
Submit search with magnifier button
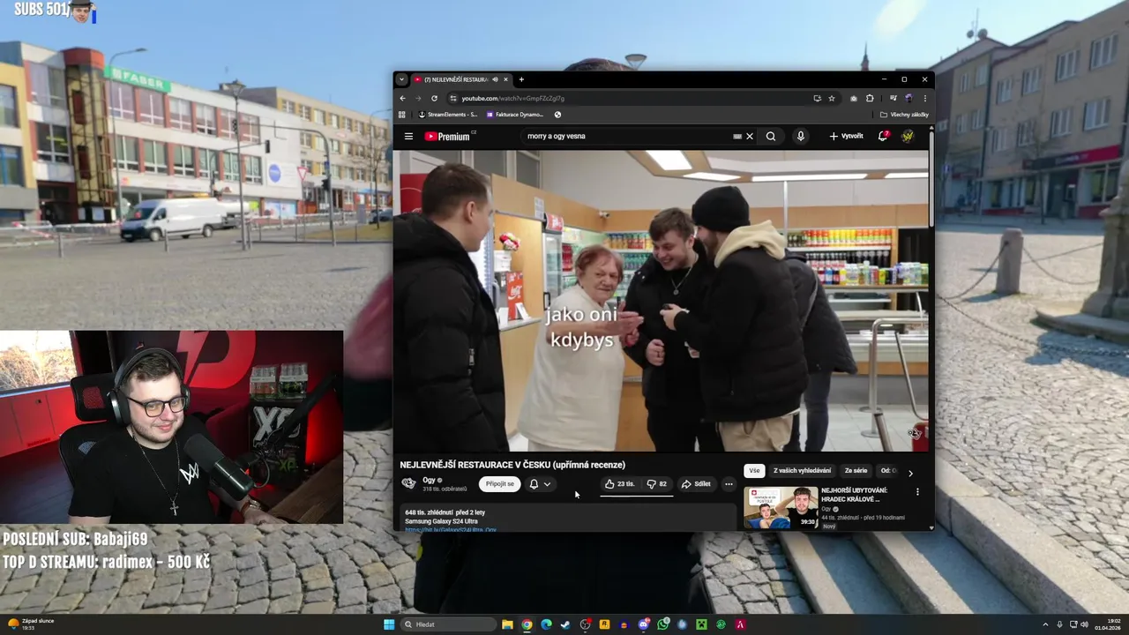click(x=771, y=137)
